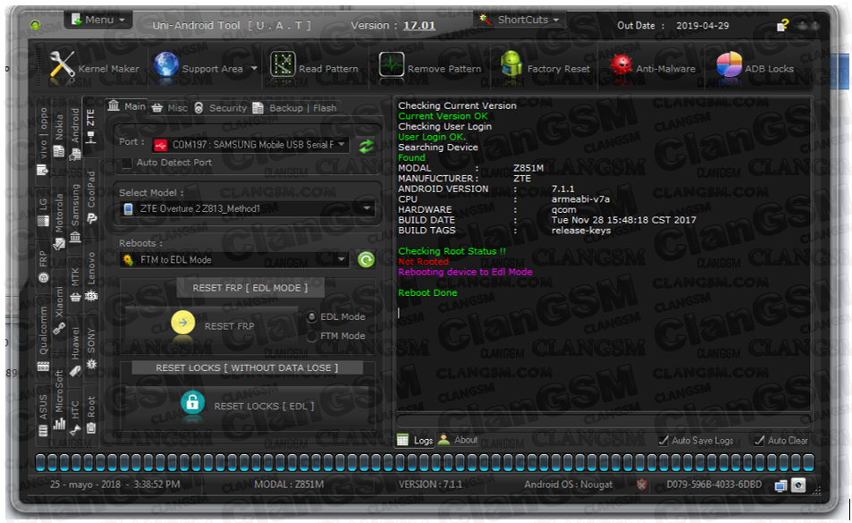Screen dimensions: 852x523
Task: Switch to the Misc tab
Action: click(x=170, y=107)
